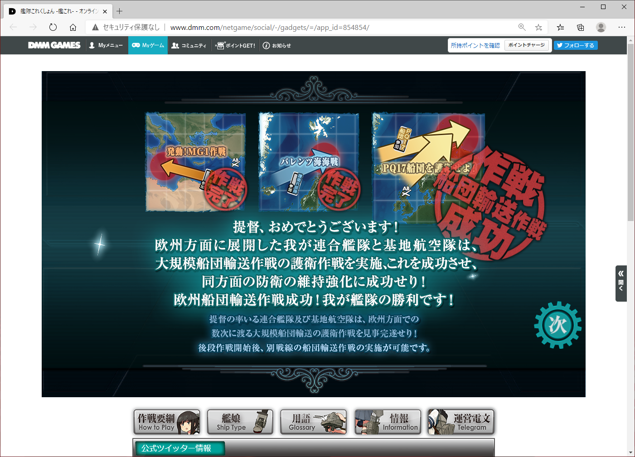Viewport: 635px width, 457px height.
Task: Open the 情報 Information banner
Action: coord(388,422)
